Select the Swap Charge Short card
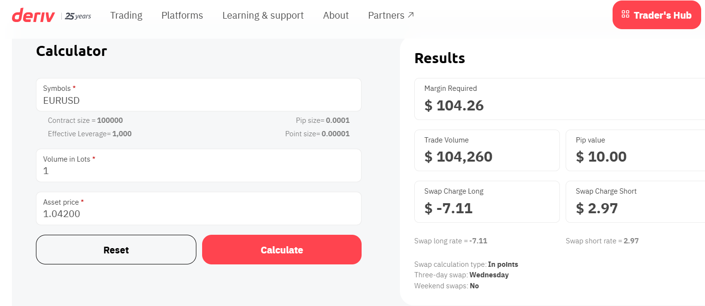The image size is (705, 306). 635,202
